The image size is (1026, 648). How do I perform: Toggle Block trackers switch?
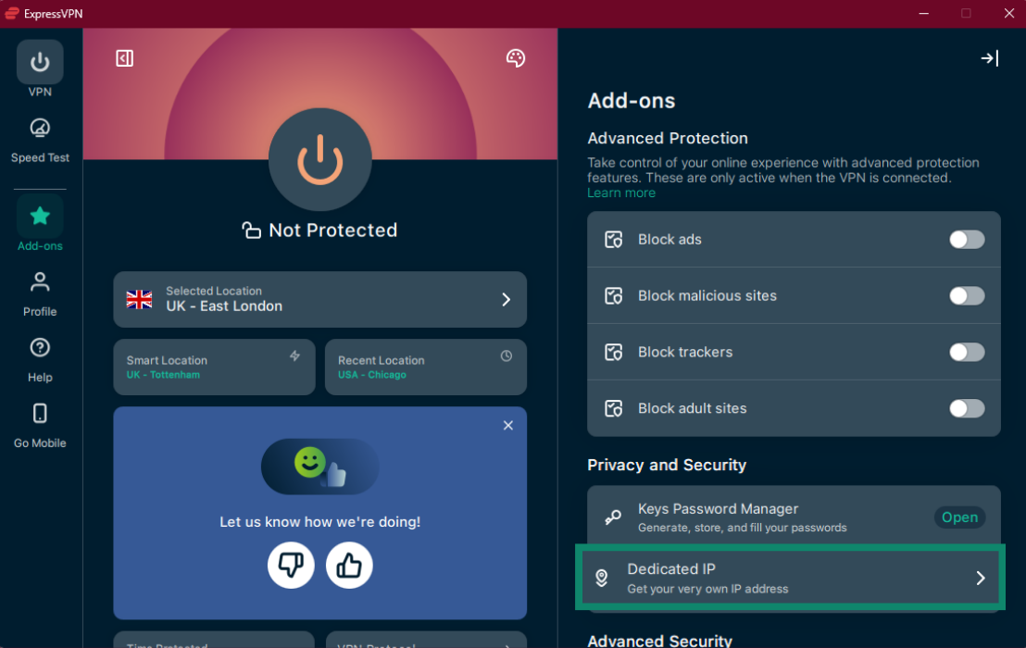click(x=966, y=353)
